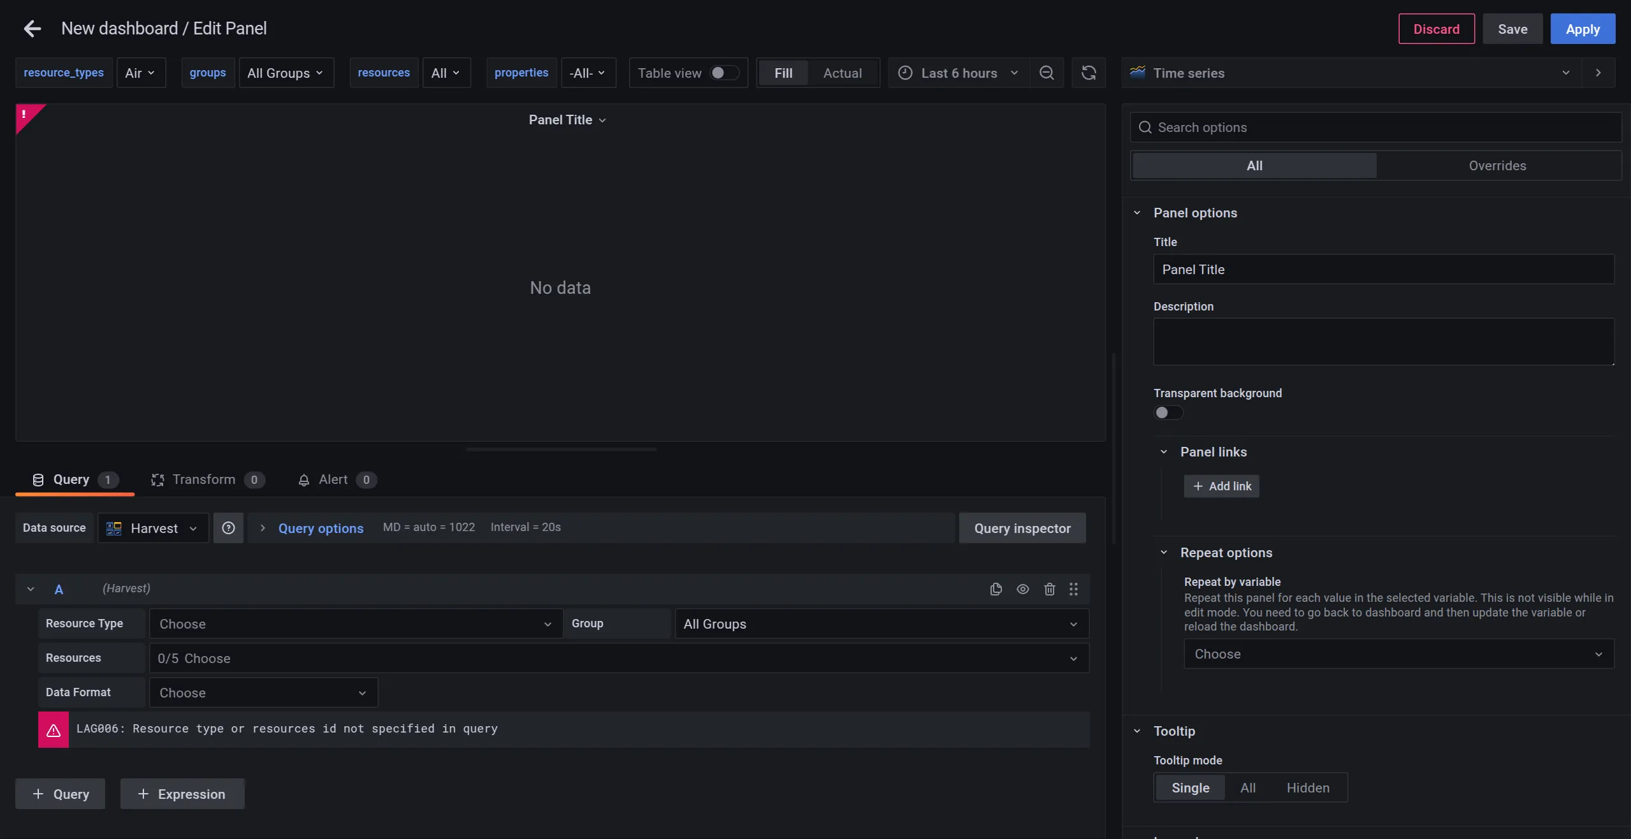
Task: Save the dashboard
Action: (x=1512, y=29)
